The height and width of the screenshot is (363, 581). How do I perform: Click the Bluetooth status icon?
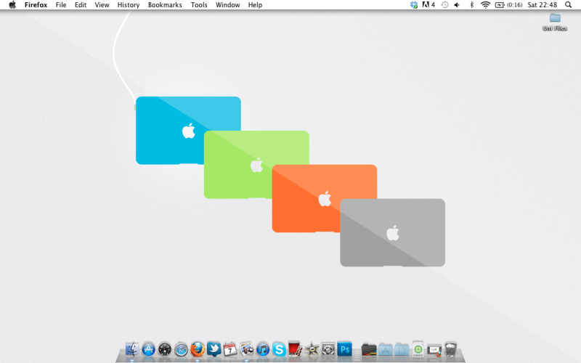click(471, 5)
